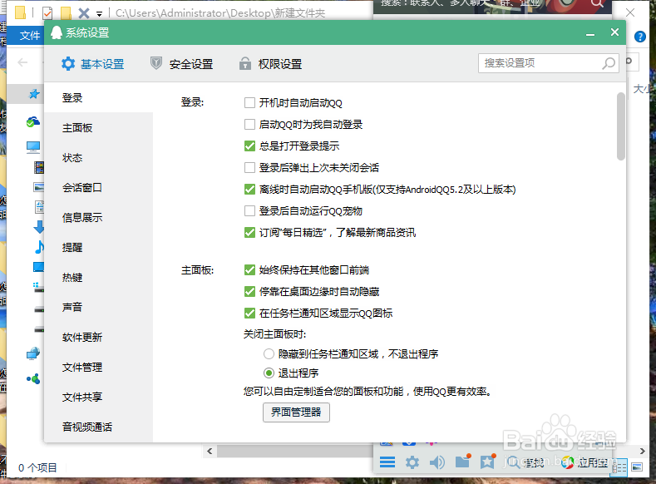Open Explorer help question mark icon

click(640, 37)
